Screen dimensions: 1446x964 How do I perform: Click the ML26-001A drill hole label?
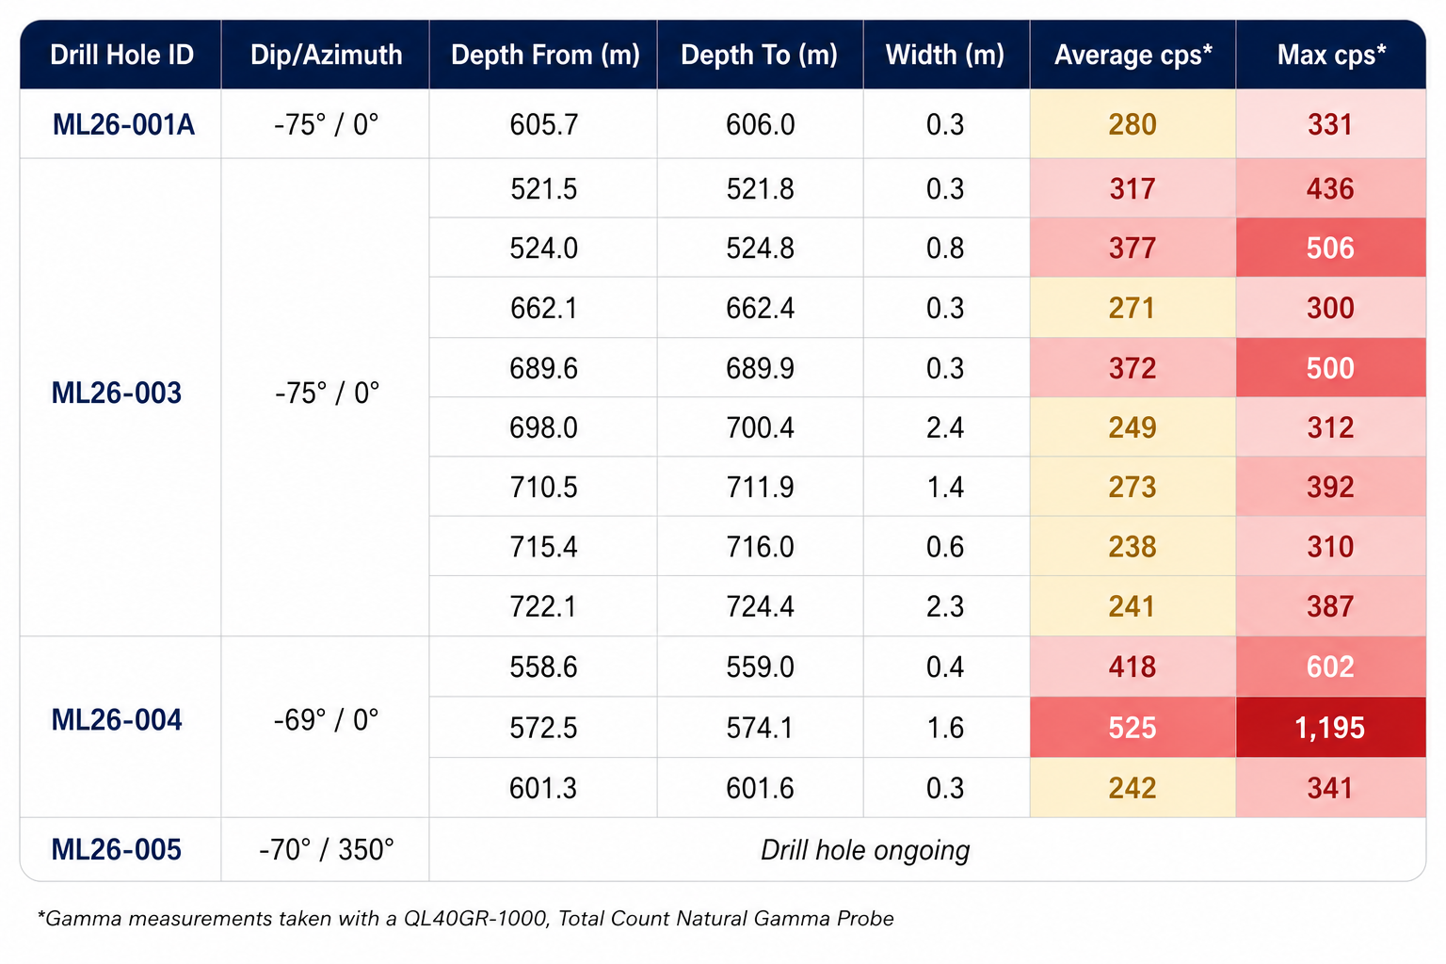tap(123, 124)
